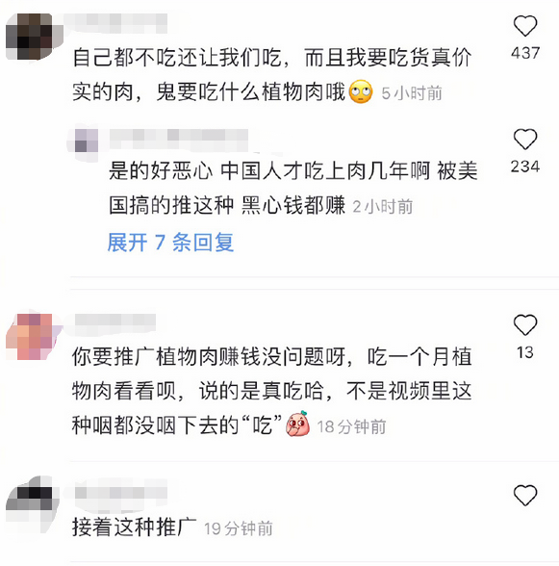Like the comment showing 13 likes

coord(525,325)
